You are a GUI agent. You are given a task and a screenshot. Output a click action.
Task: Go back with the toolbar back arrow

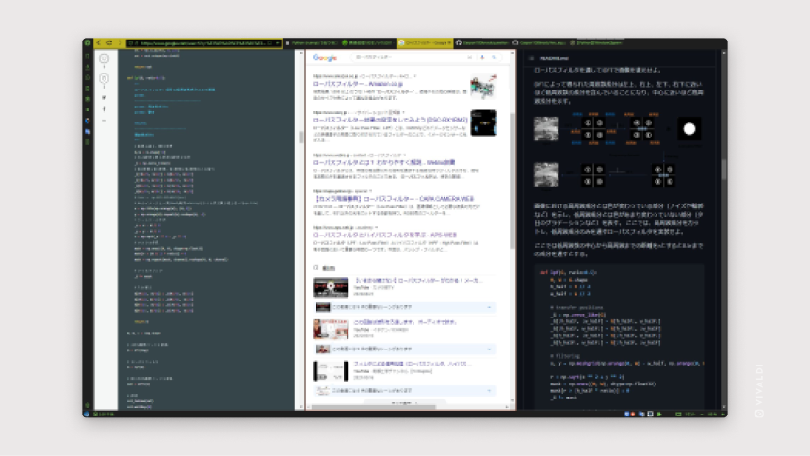click(x=99, y=43)
